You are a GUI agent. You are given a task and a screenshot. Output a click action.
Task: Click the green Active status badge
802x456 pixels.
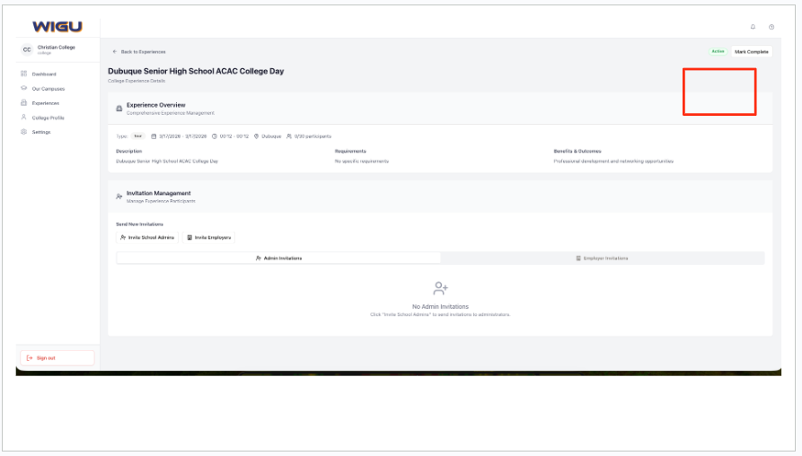[x=718, y=51]
